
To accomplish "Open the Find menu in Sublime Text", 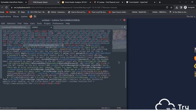I will pyautogui.click(x=19, y=24).
